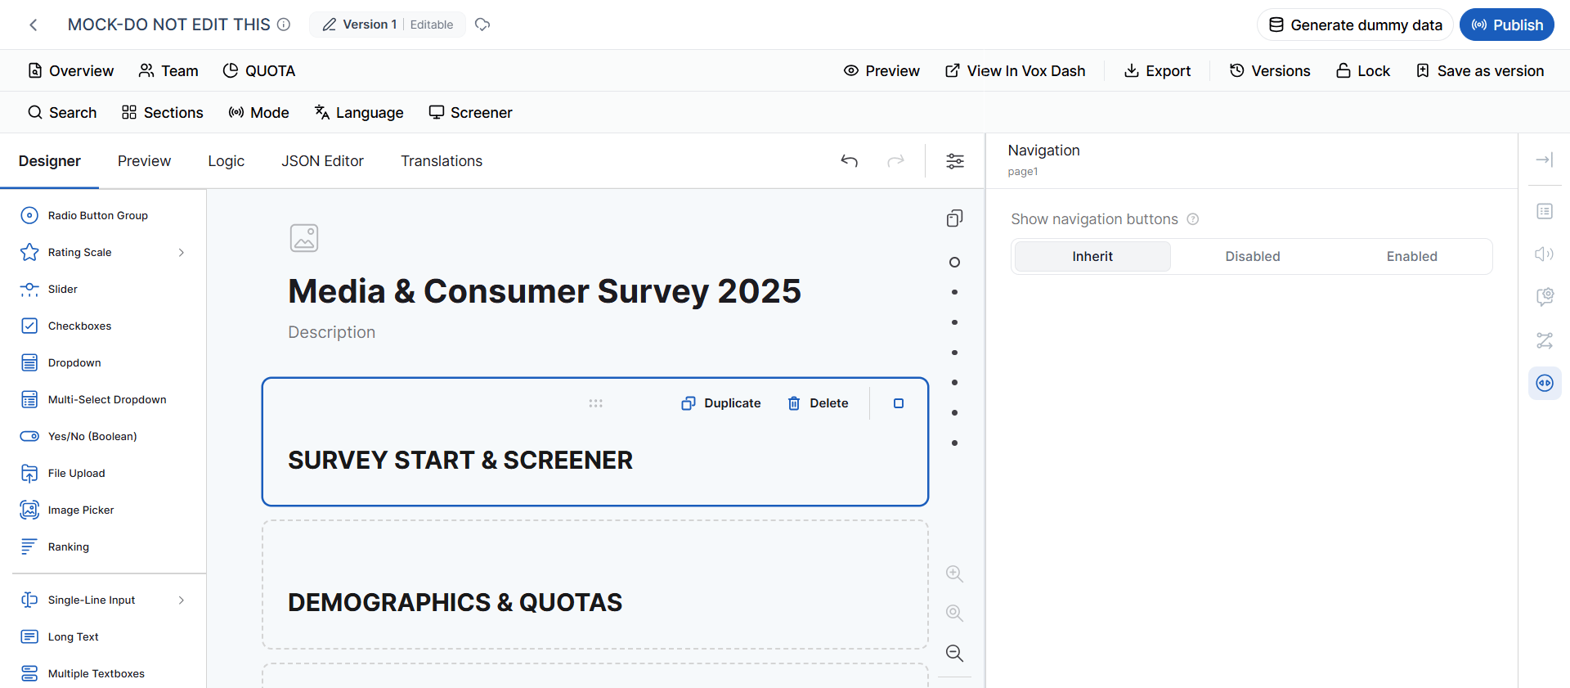Click the Export button
Screen dimensions: 1570x688
pos(1157,71)
